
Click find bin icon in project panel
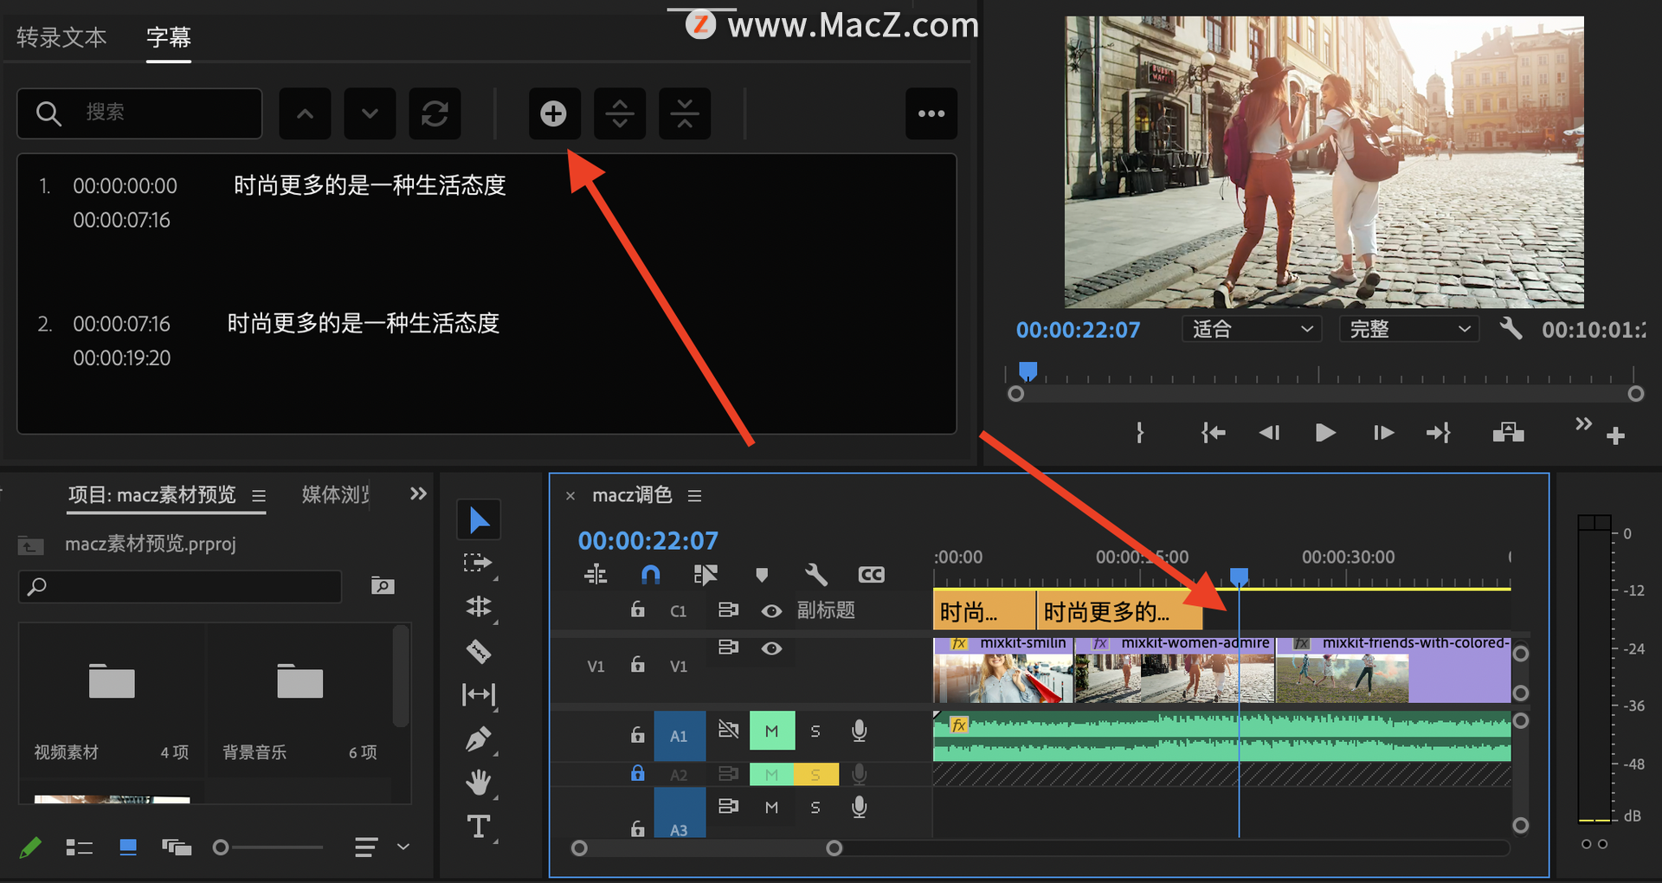[383, 586]
